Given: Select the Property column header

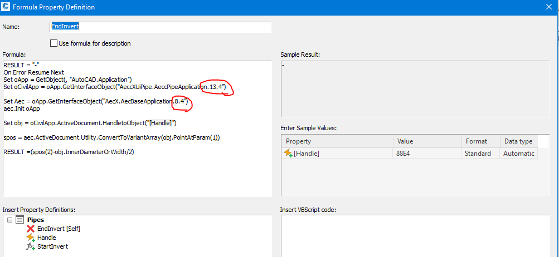Looking at the screenshot, I should click(x=338, y=141).
